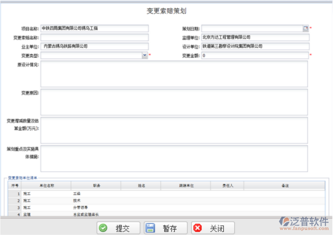Focus the 变更索赔名称 input field

[x=94, y=37]
